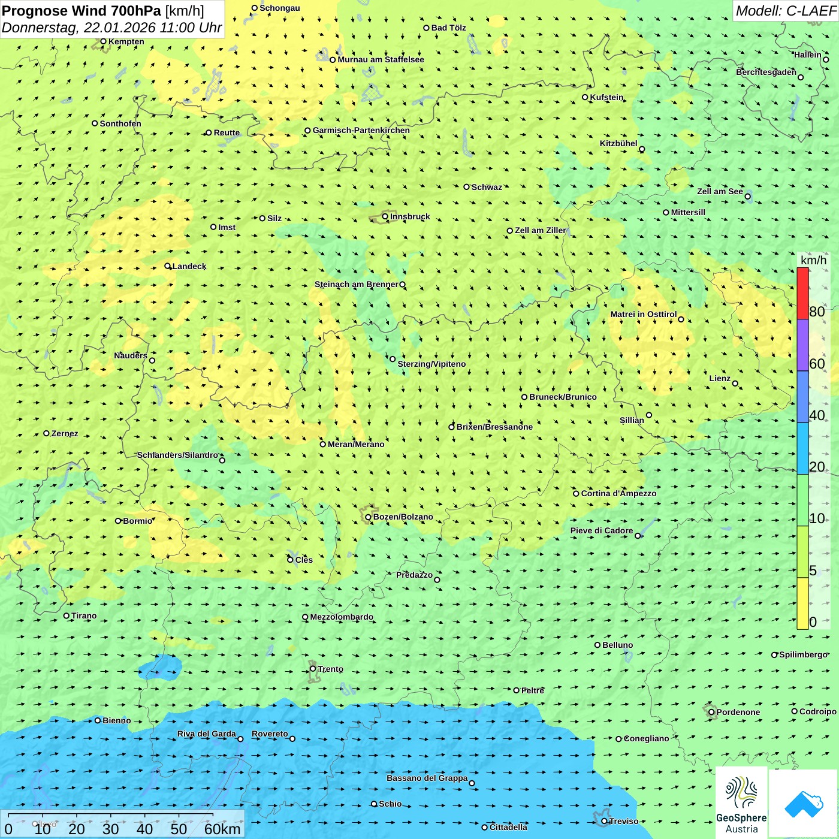This screenshot has height=839, width=839.
Task: Click the 'Pordenone' label
Action: pos(738,712)
